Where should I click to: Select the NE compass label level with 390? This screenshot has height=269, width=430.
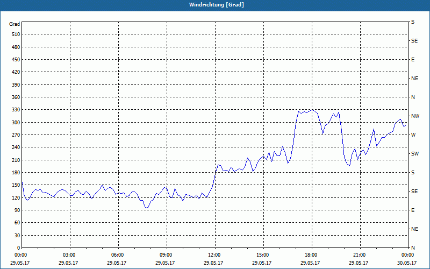[414, 79]
